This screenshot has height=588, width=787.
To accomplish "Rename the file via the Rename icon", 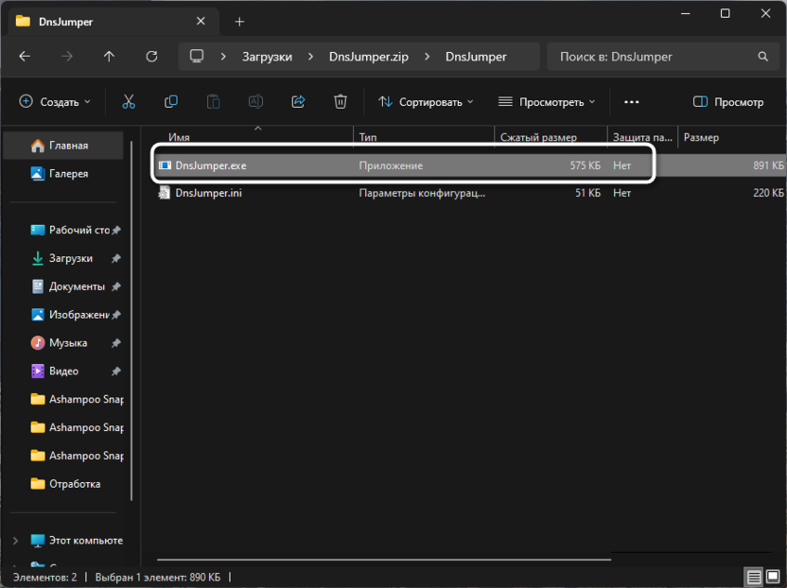I will pos(255,101).
